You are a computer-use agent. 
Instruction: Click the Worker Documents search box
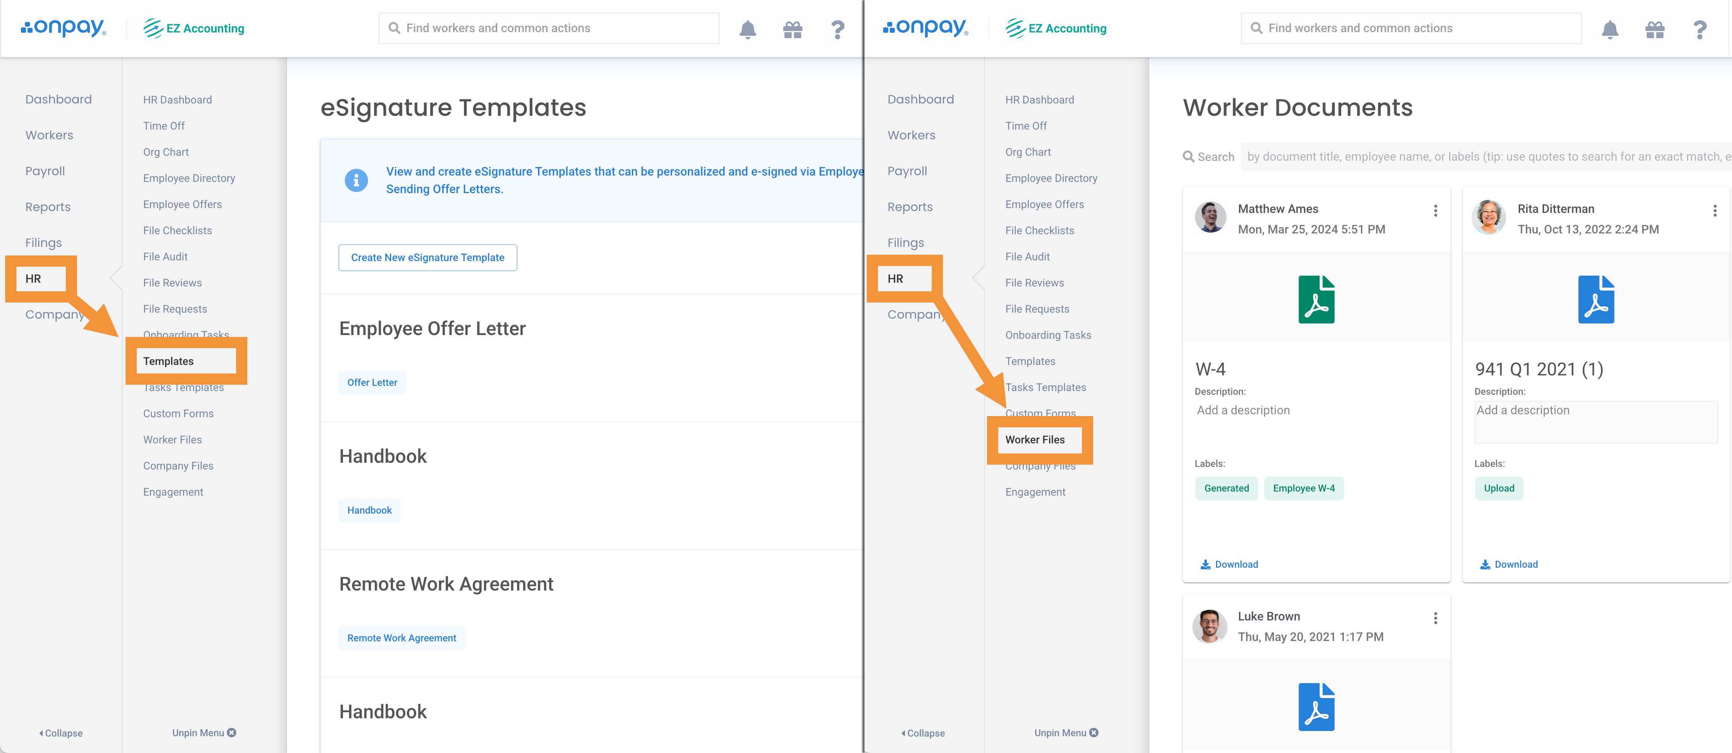tap(1486, 157)
